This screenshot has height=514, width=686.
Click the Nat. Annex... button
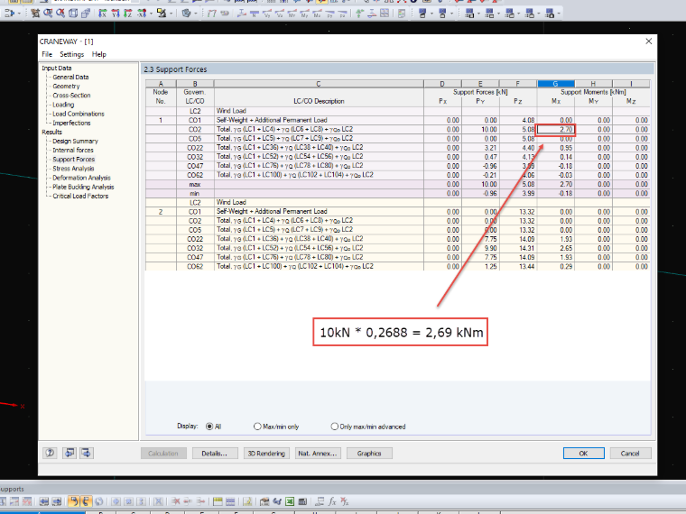(x=318, y=454)
